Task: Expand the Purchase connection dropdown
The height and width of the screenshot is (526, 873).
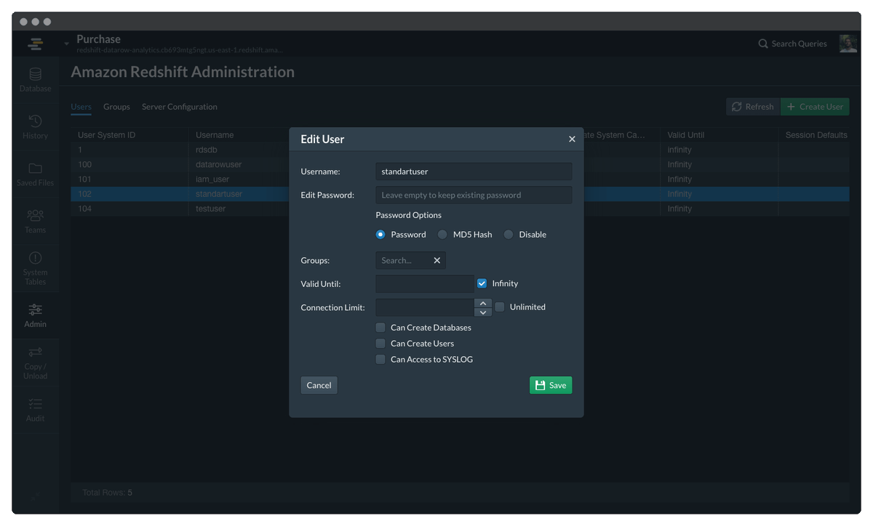Action: pos(67,44)
